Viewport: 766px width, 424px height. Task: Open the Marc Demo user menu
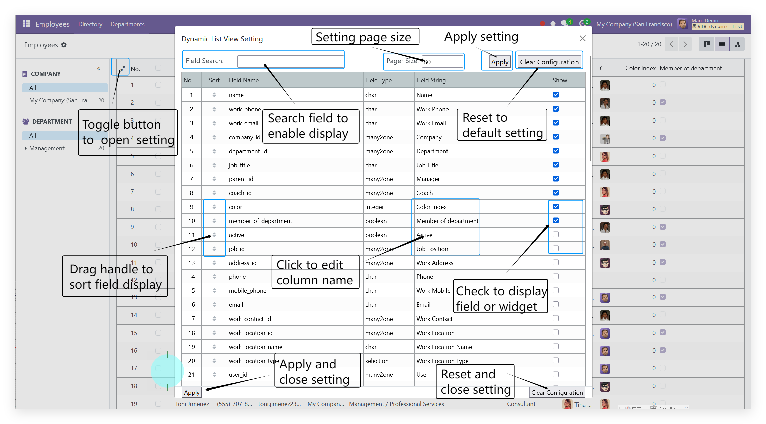pos(711,24)
